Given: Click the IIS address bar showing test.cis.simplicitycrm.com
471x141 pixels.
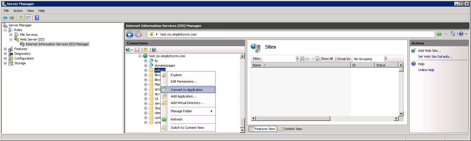Looking at the screenshot, I should [291, 34].
